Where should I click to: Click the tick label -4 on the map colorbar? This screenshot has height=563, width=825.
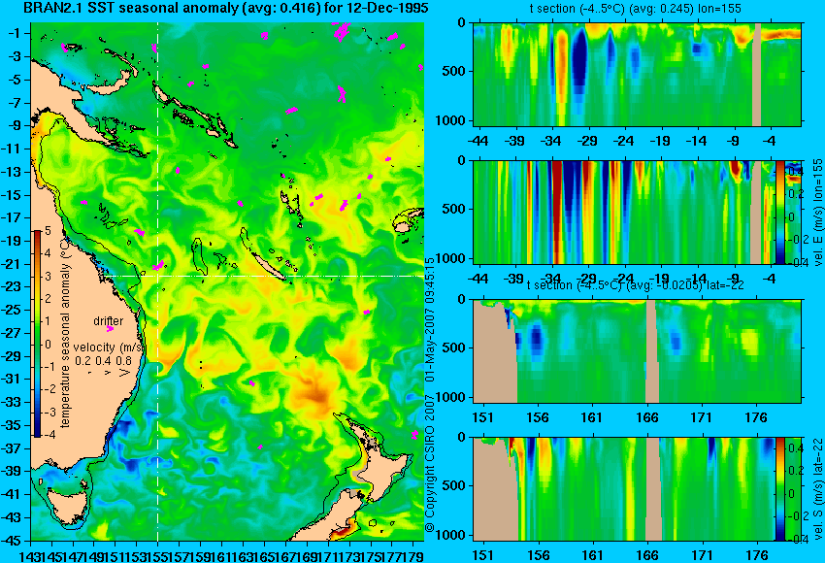tap(47, 435)
